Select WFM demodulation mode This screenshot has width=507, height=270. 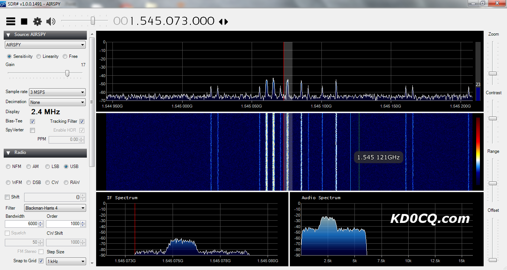coord(8,182)
